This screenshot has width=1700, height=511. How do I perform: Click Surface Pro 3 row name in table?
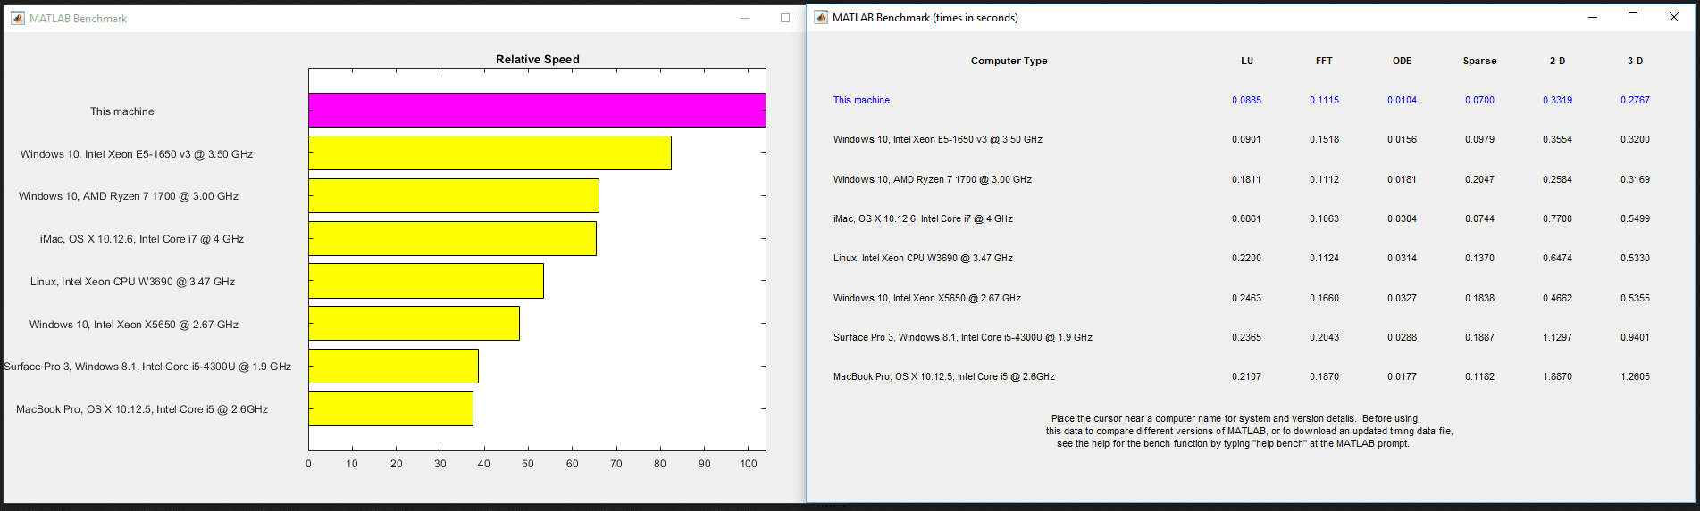point(963,337)
